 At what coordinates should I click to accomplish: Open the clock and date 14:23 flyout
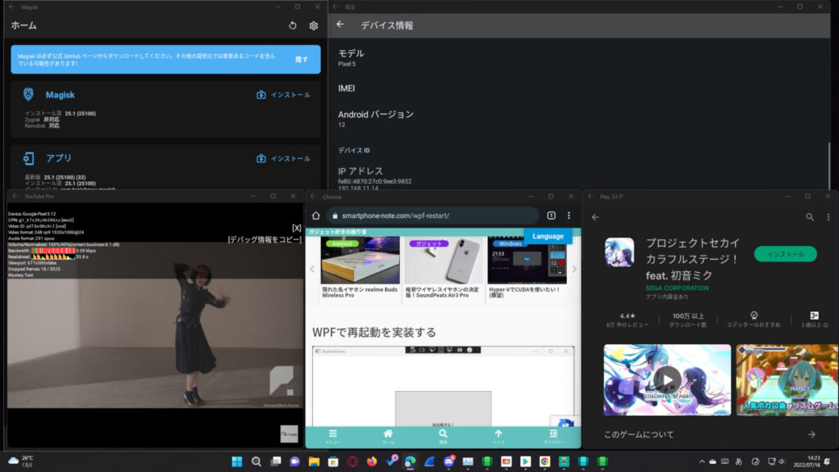(806, 461)
